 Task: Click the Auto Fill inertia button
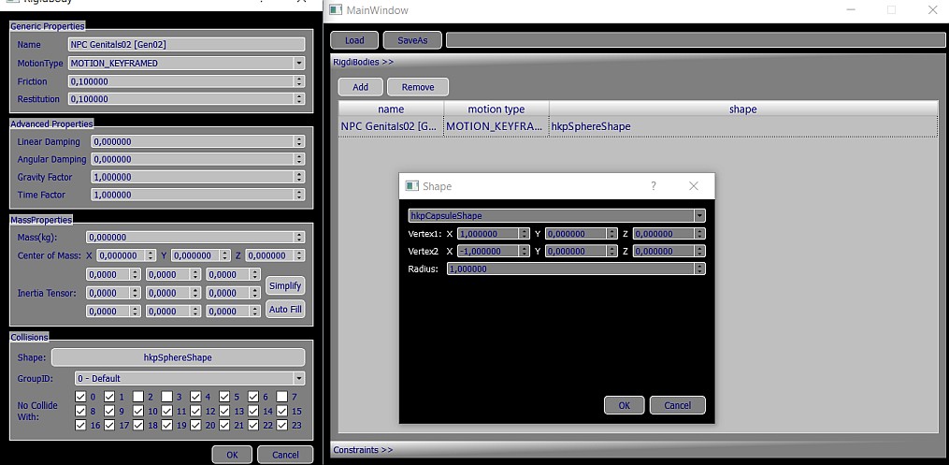(285, 309)
